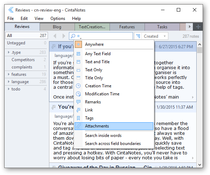This screenshot has width=210, height=175.
Task: Click the sort order icon beside Created
Action: pos(138,36)
